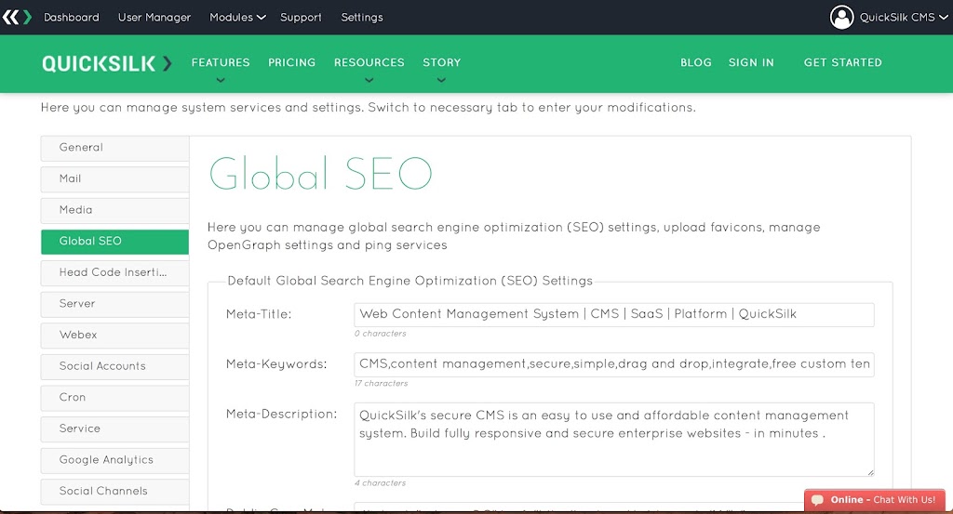Expand the Features submenu chevron

[x=221, y=80]
